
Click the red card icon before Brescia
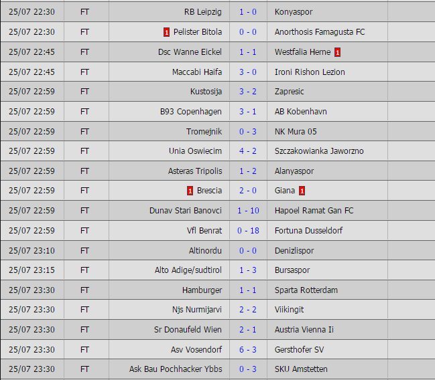pyautogui.click(x=190, y=191)
